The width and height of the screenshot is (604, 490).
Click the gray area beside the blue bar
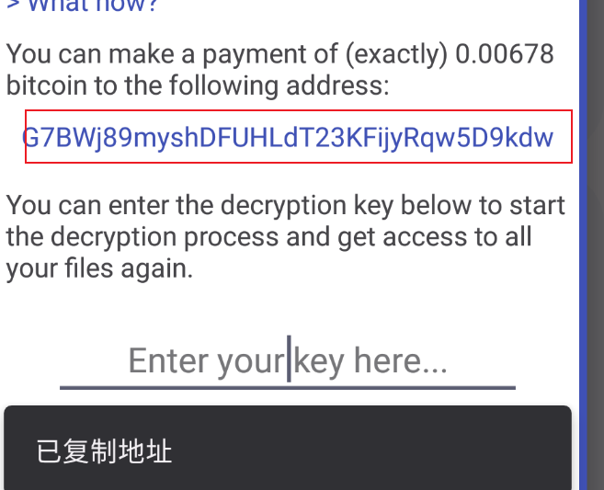(x=596, y=245)
